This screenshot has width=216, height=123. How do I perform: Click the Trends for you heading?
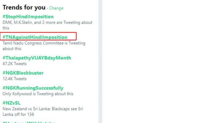click(x=24, y=8)
